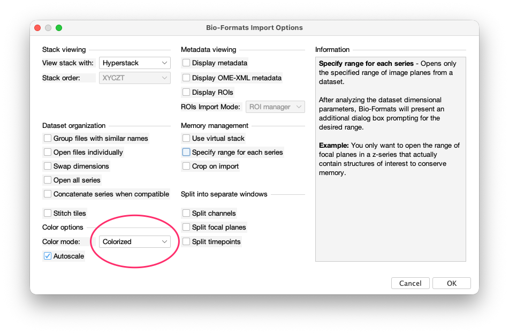The width and height of the screenshot is (509, 334).
Task: Open the View stack with Hyperstack dropdown
Action: [135, 63]
